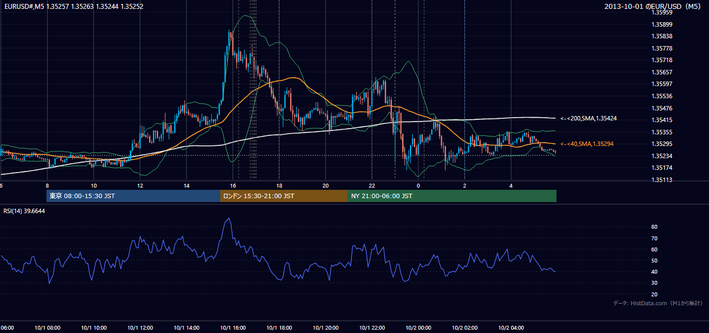The image size is (709, 333).
Task: Select the NY 21:00-06:00 JST session bar
Action: tap(452, 196)
